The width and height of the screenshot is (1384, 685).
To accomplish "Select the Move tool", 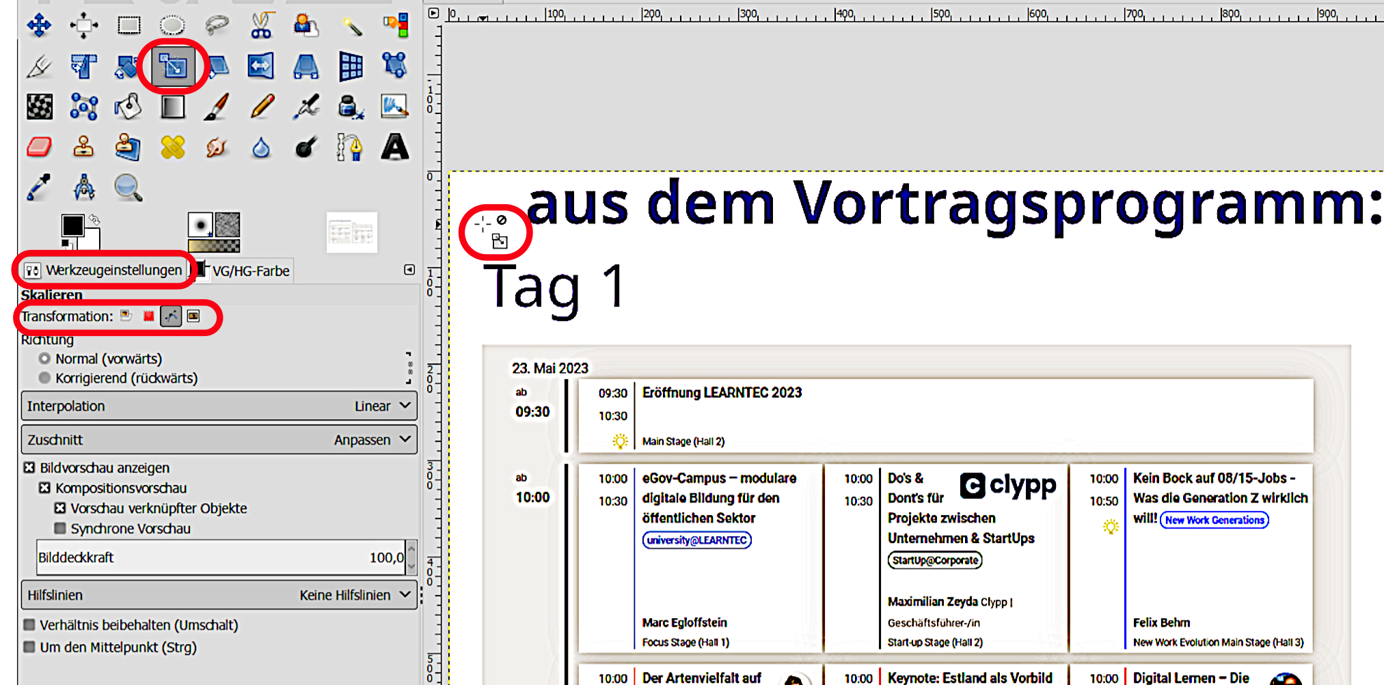I will [x=39, y=26].
